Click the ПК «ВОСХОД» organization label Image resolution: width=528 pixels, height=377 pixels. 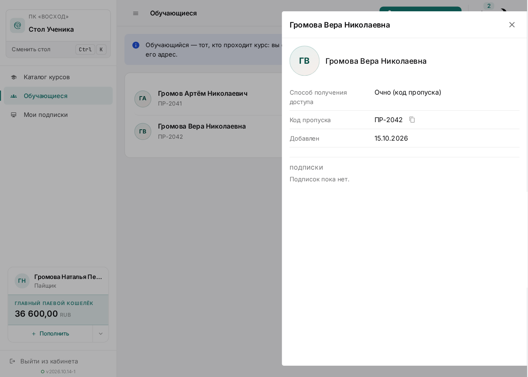click(x=49, y=17)
